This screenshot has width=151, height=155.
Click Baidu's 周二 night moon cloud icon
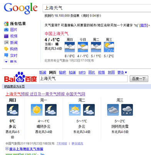pos(89,110)
